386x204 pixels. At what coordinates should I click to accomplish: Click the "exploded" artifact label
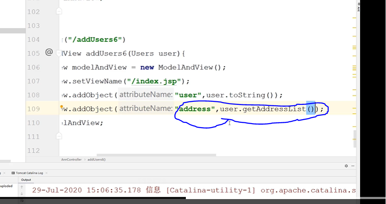pyautogui.click(x=6, y=186)
